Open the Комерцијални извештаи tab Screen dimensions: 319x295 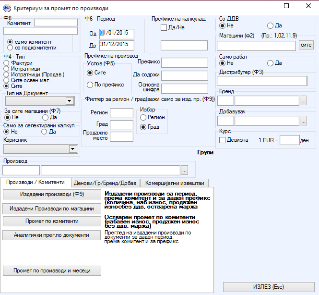tap(175, 183)
